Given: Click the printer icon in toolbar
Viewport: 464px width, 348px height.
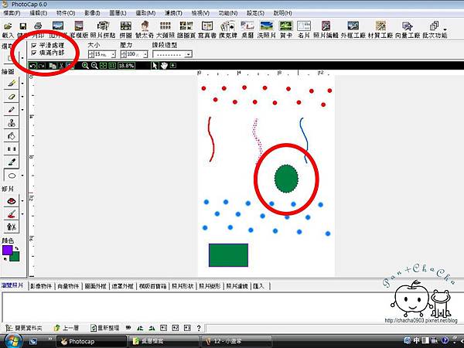Looking at the screenshot, I should (38, 26).
